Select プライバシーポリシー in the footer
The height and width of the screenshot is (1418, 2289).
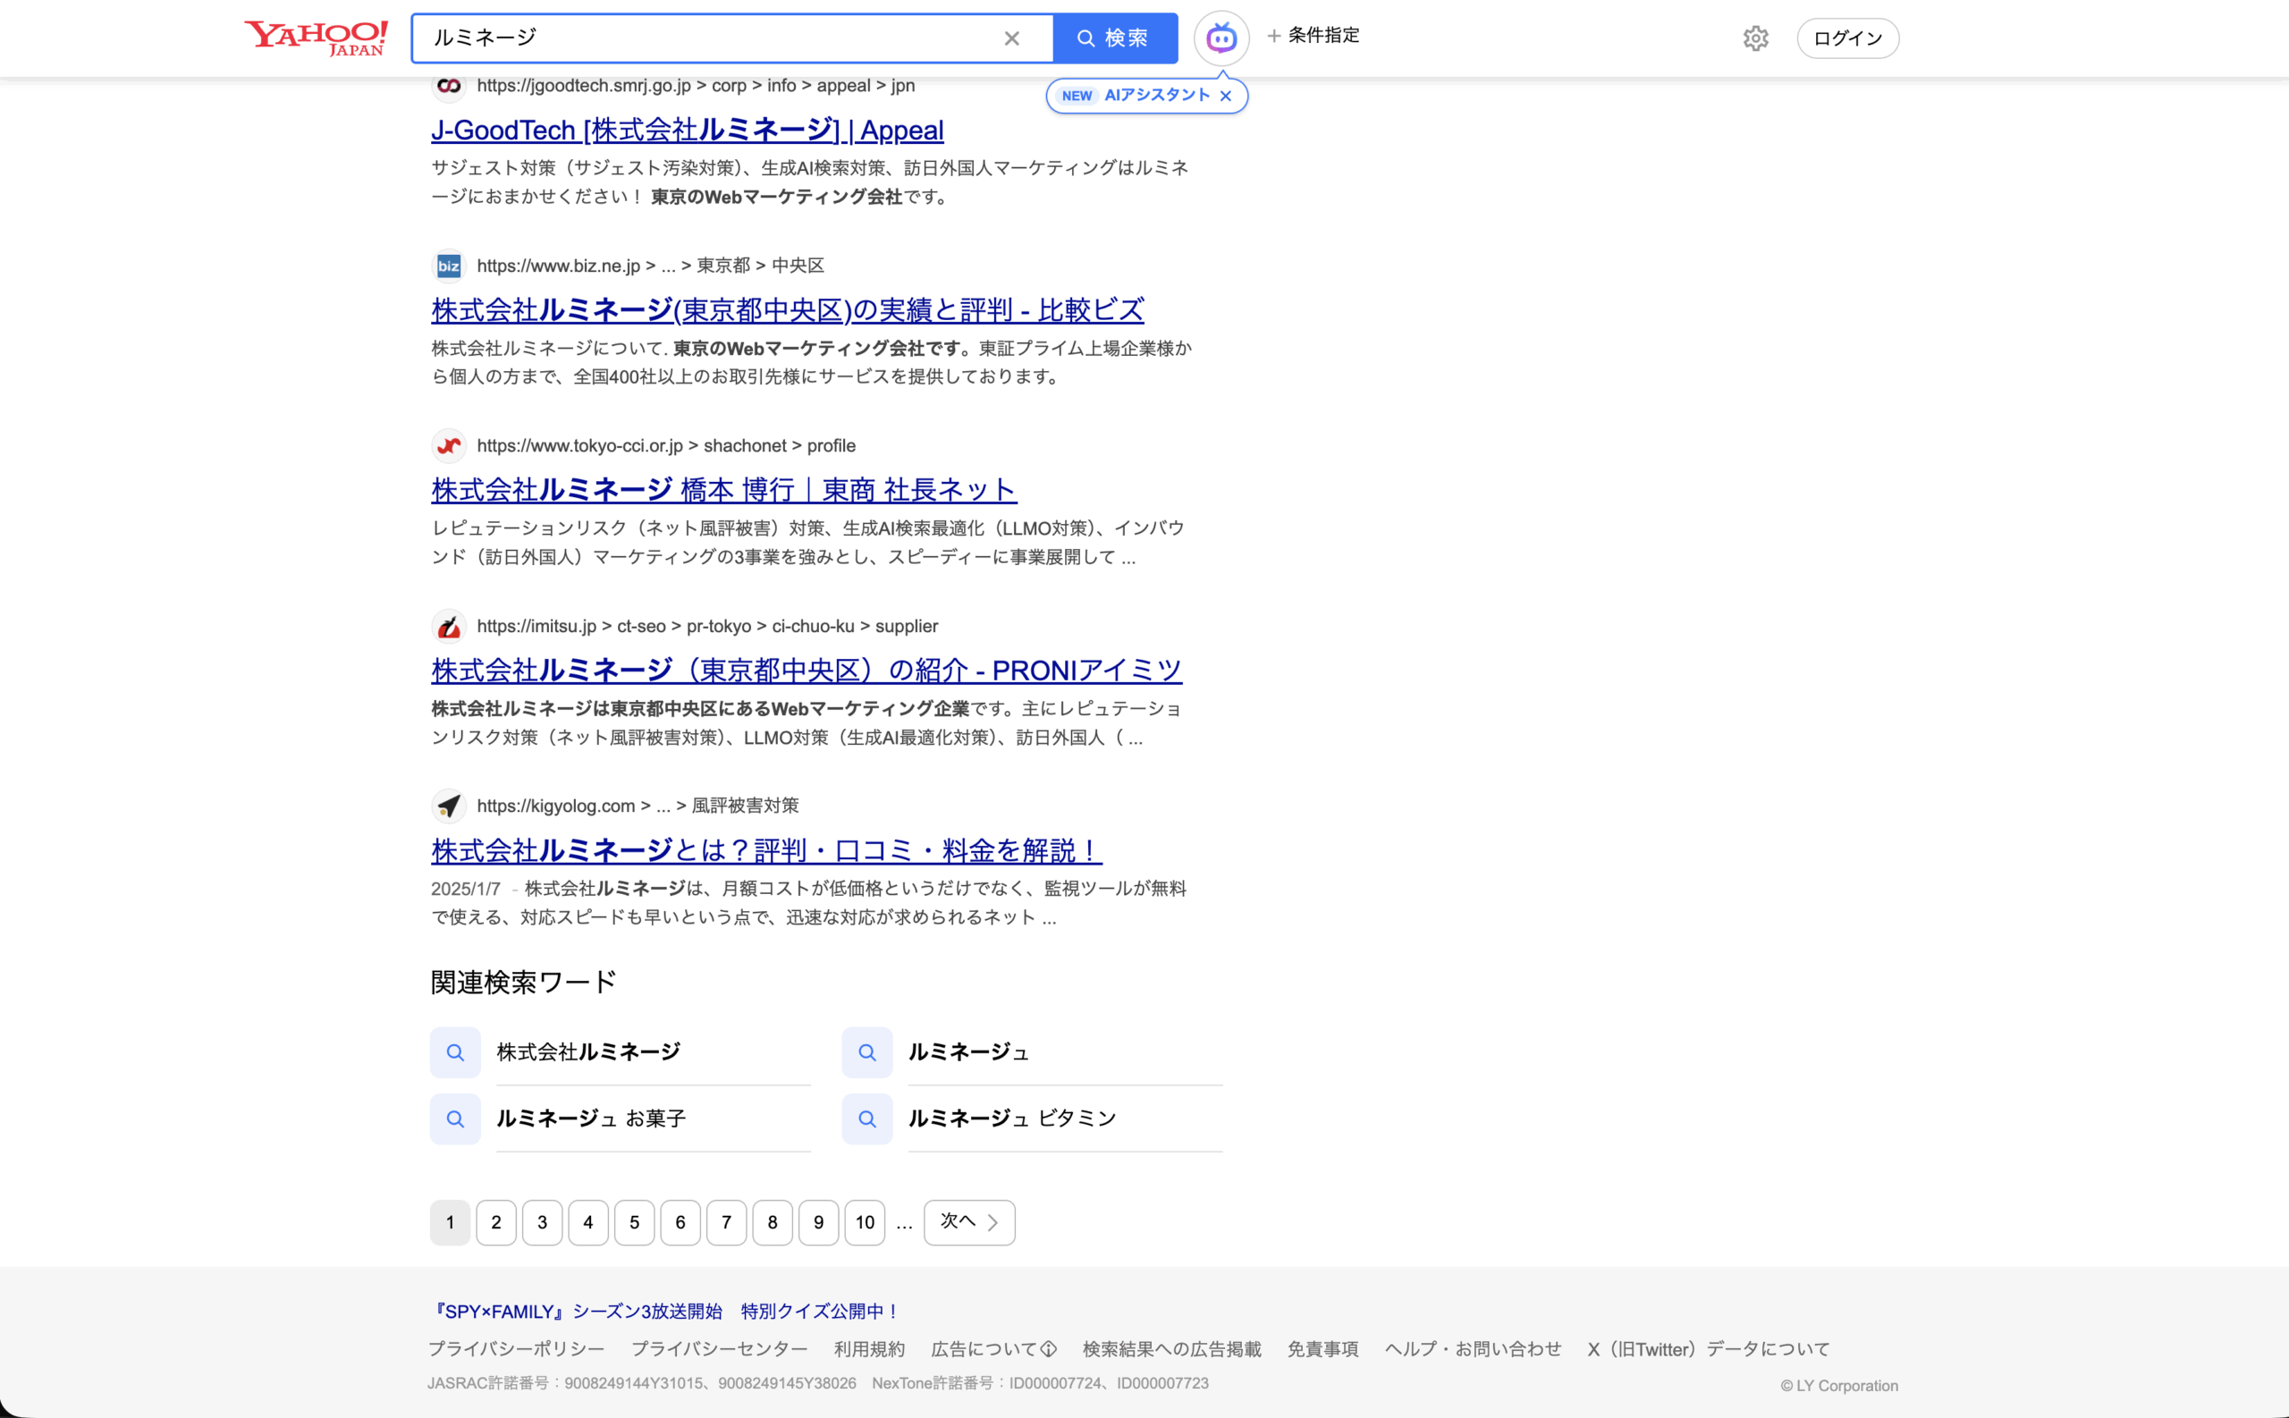pyautogui.click(x=517, y=1347)
